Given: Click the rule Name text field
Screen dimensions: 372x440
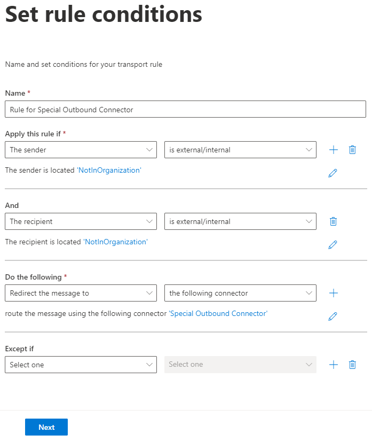Looking at the screenshot, I should 185,110.
